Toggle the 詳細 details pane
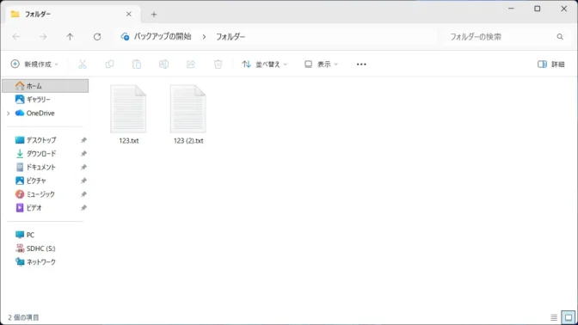The height and width of the screenshot is (325, 578). pos(551,64)
